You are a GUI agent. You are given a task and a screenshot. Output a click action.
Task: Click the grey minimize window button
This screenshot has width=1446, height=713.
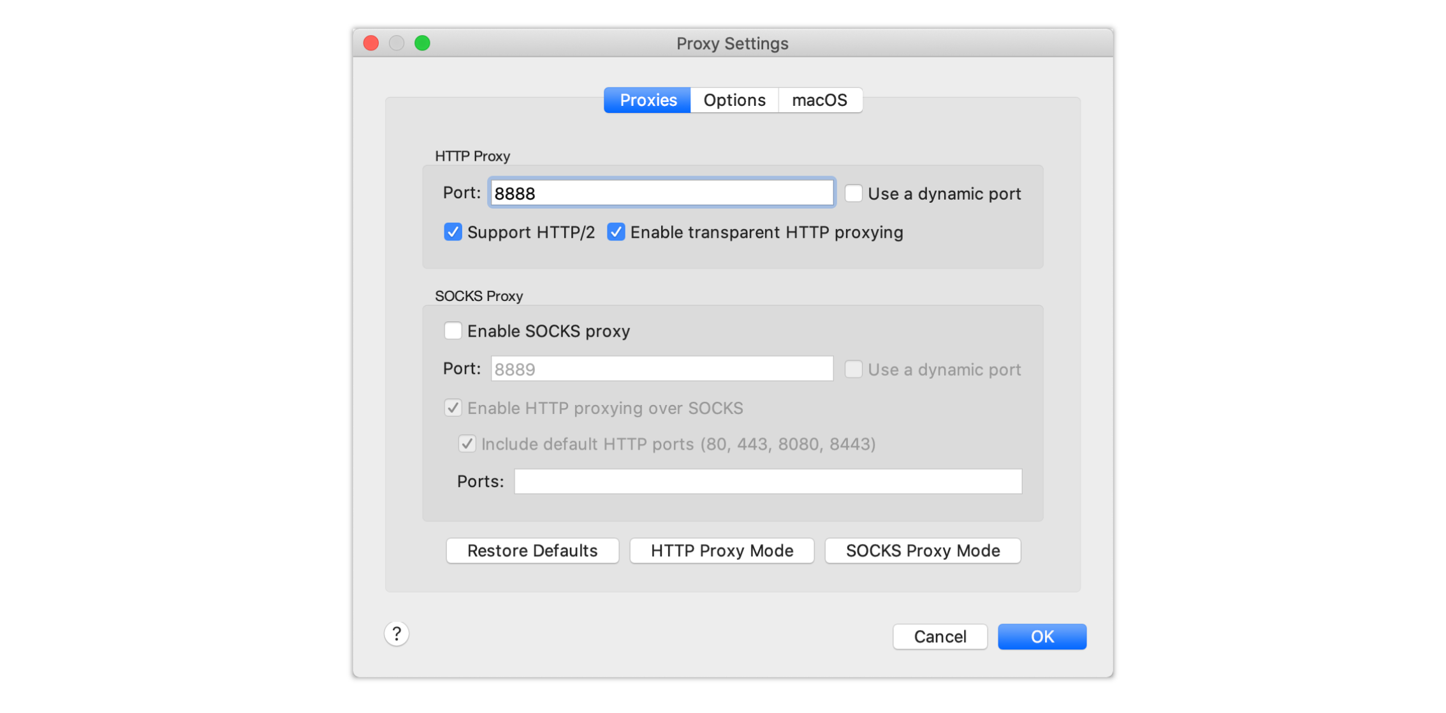tap(397, 43)
